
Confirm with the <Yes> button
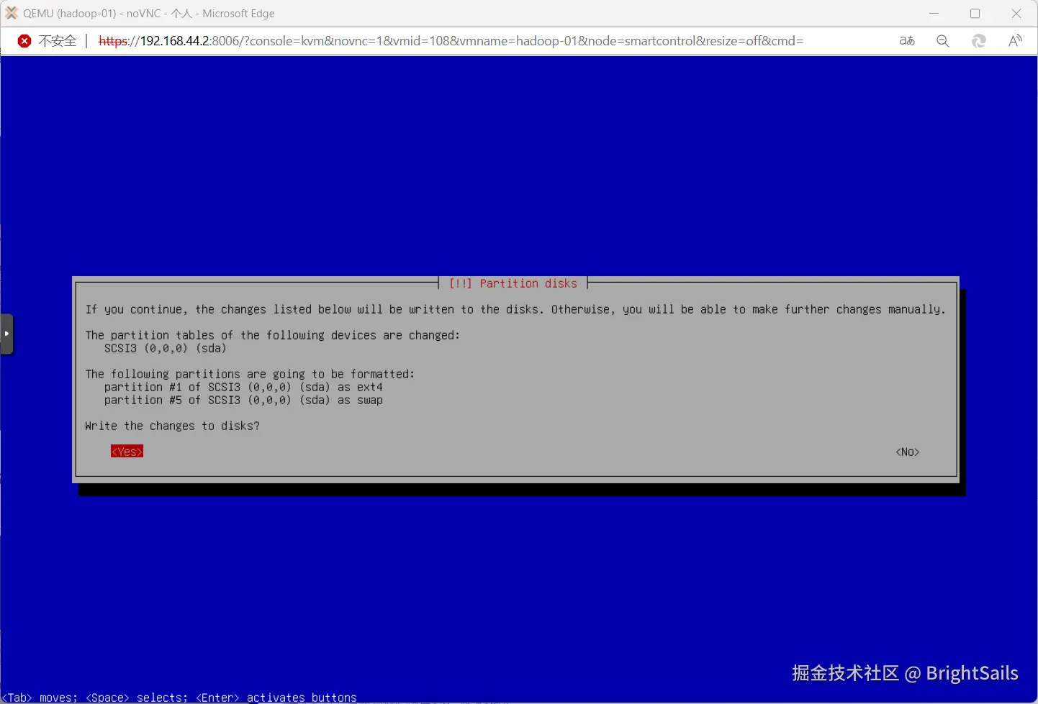[x=127, y=452]
